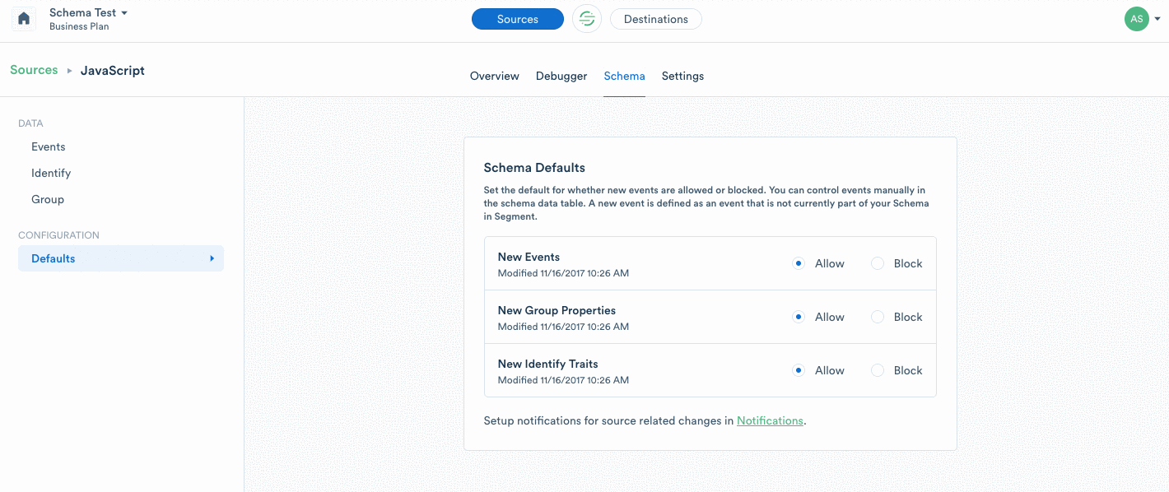Open the AS user avatar menu
The image size is (1169, 492).
1136,19
